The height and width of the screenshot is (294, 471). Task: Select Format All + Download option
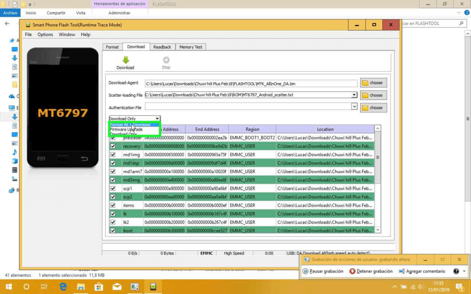click(134, 125)
